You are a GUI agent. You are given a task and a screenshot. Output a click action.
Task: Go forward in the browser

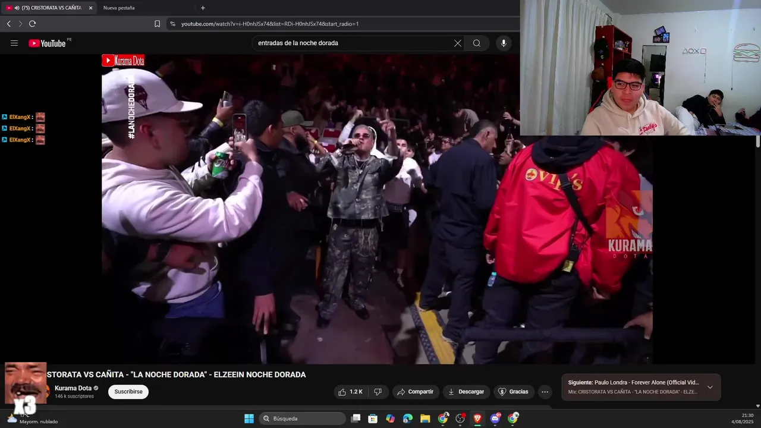coord(20,24)
